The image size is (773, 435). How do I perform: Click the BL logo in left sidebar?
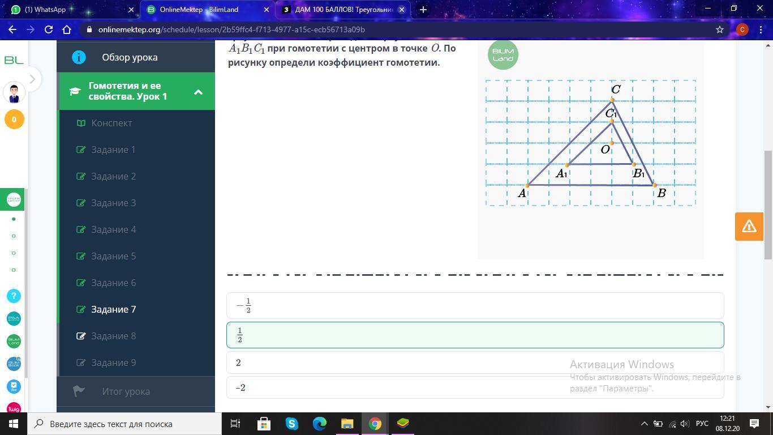14,60
